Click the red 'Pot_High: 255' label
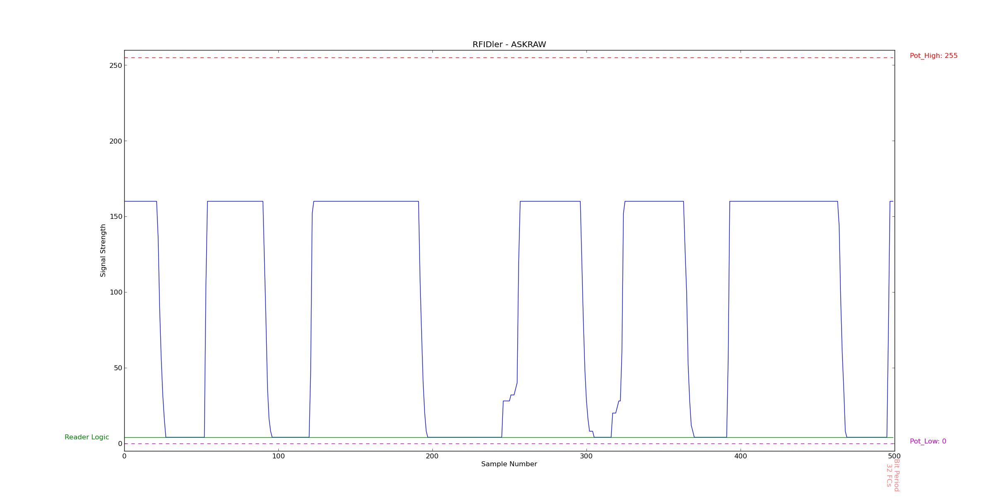The width and height of the screenshot is (994, 501). coord(934,56)
